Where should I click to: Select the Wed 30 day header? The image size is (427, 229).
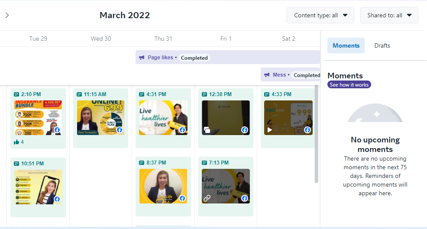[101, 39]
